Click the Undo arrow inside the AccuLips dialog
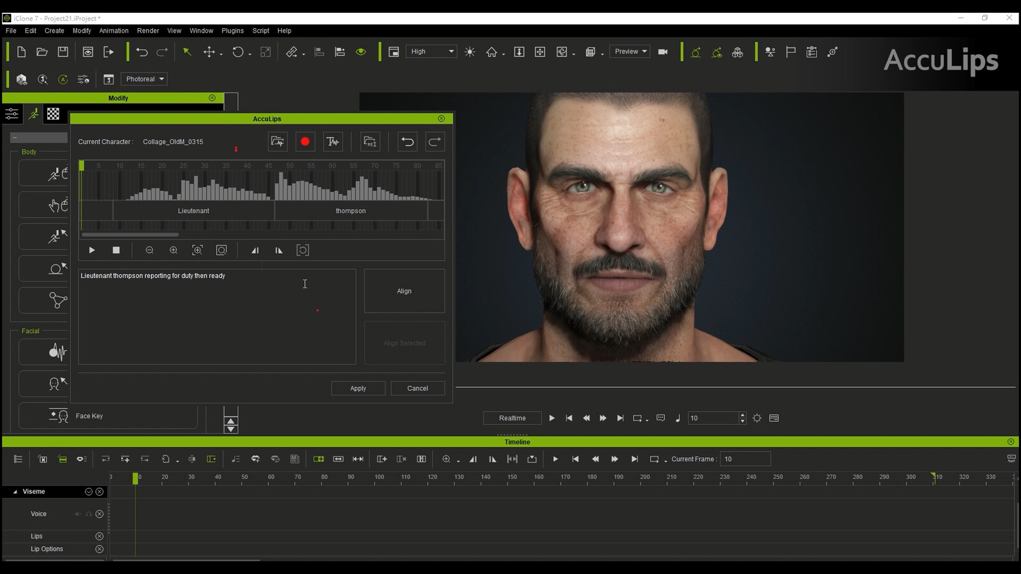 [408, 142]
